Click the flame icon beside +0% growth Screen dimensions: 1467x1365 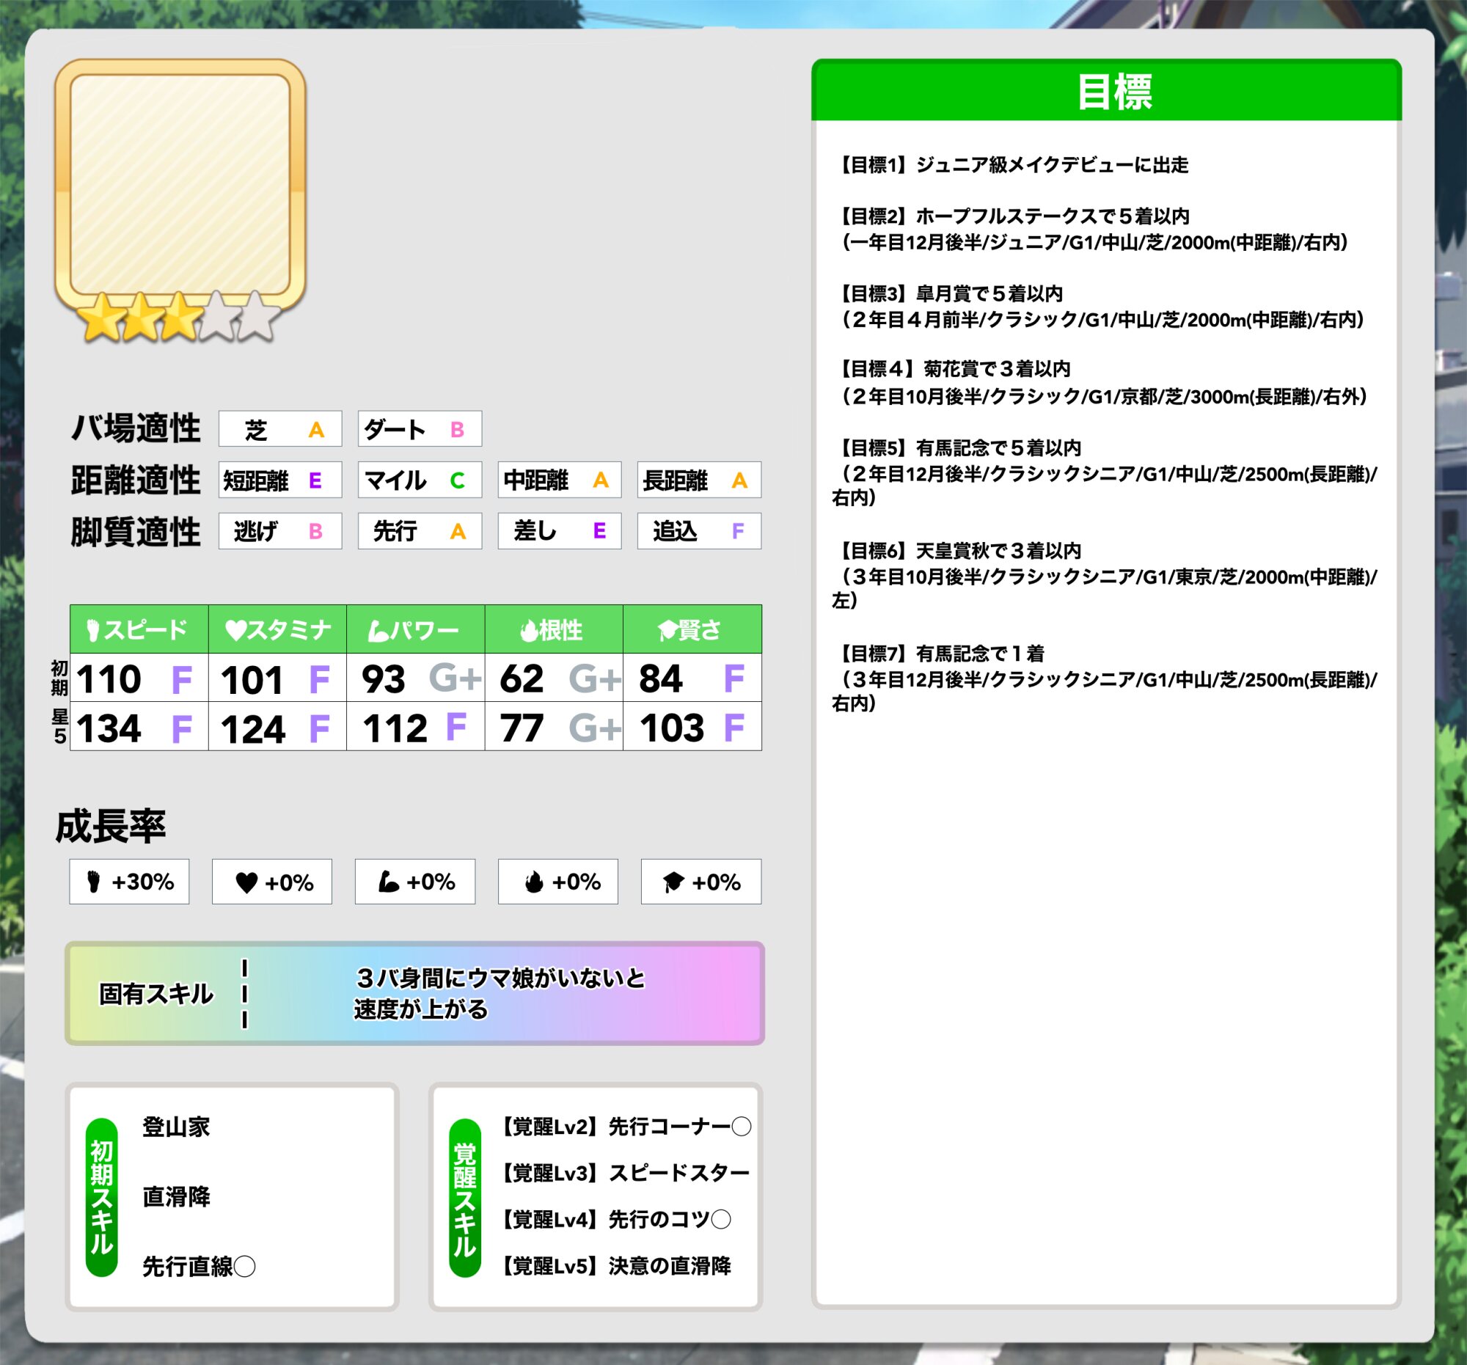(x=533, y=882)
